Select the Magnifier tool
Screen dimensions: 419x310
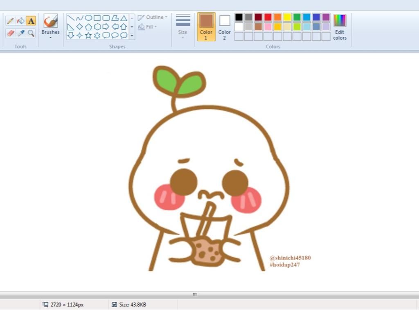(x=31, y=33)
